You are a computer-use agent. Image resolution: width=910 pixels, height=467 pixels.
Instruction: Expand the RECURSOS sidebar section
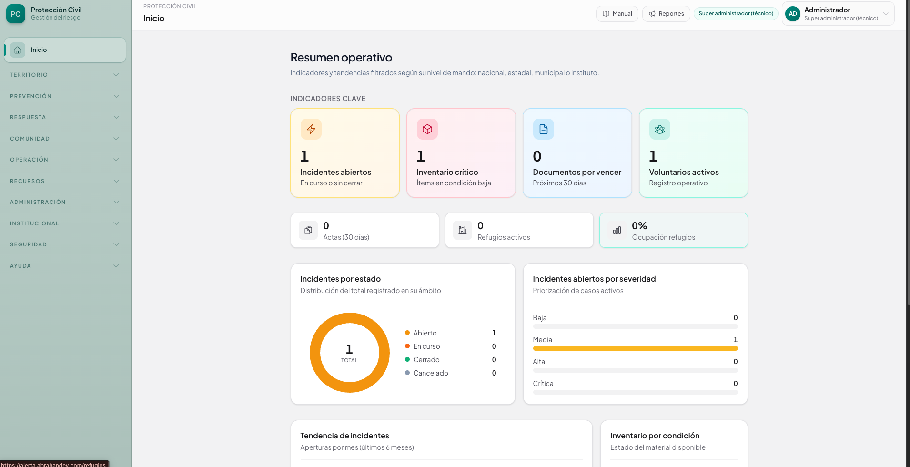pos(65,181)
